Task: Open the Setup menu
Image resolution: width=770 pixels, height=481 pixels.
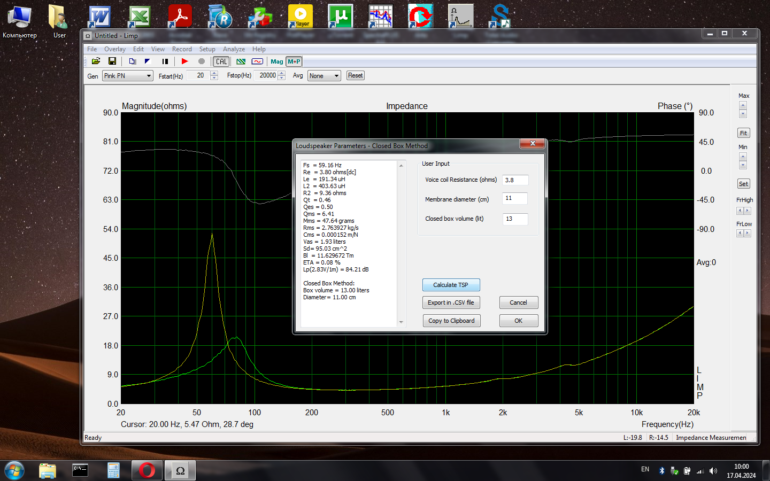Action: (x=207, y=49)
